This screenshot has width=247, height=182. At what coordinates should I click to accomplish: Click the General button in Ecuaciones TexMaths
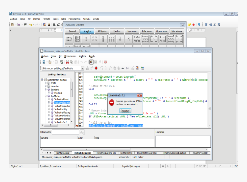(72, 31)
